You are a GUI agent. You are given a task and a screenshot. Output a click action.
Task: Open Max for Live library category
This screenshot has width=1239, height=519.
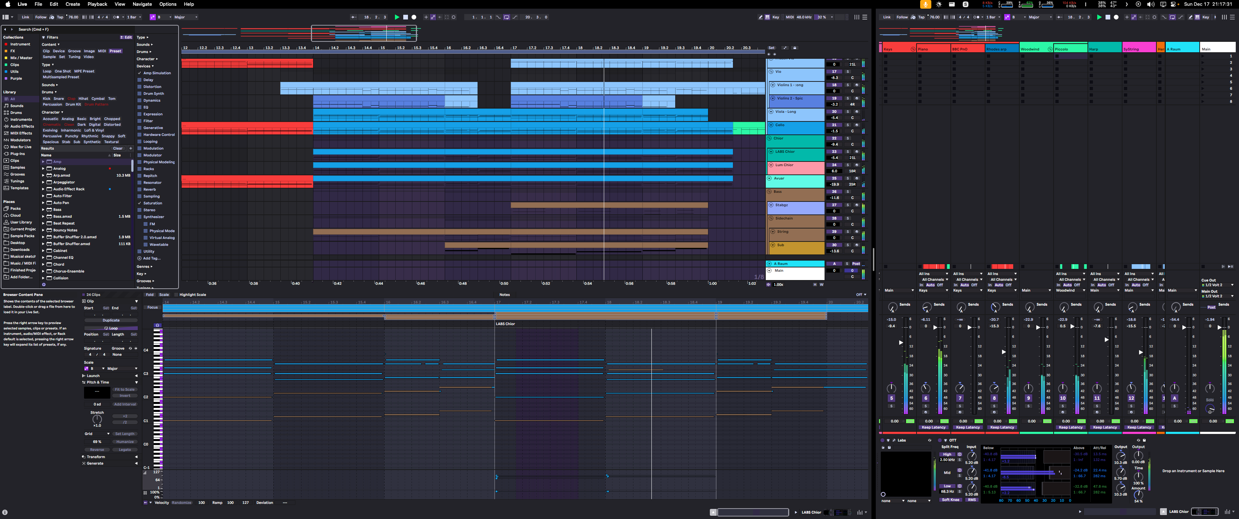pos(20,147)
